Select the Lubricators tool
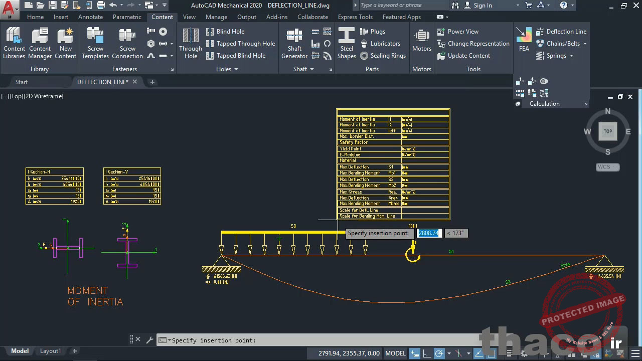Image resolution: width=642 pixels, height=361 pixels. pyautogui.click(x=380, y=44)
